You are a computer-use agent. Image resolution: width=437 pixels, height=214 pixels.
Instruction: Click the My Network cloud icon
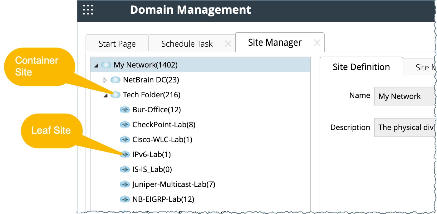(x=106, y=65)
